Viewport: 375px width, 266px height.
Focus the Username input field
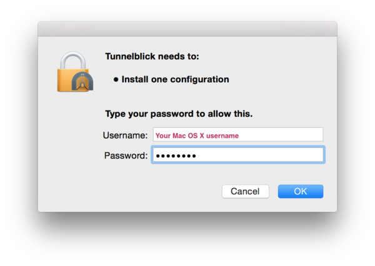click(238, 134)
